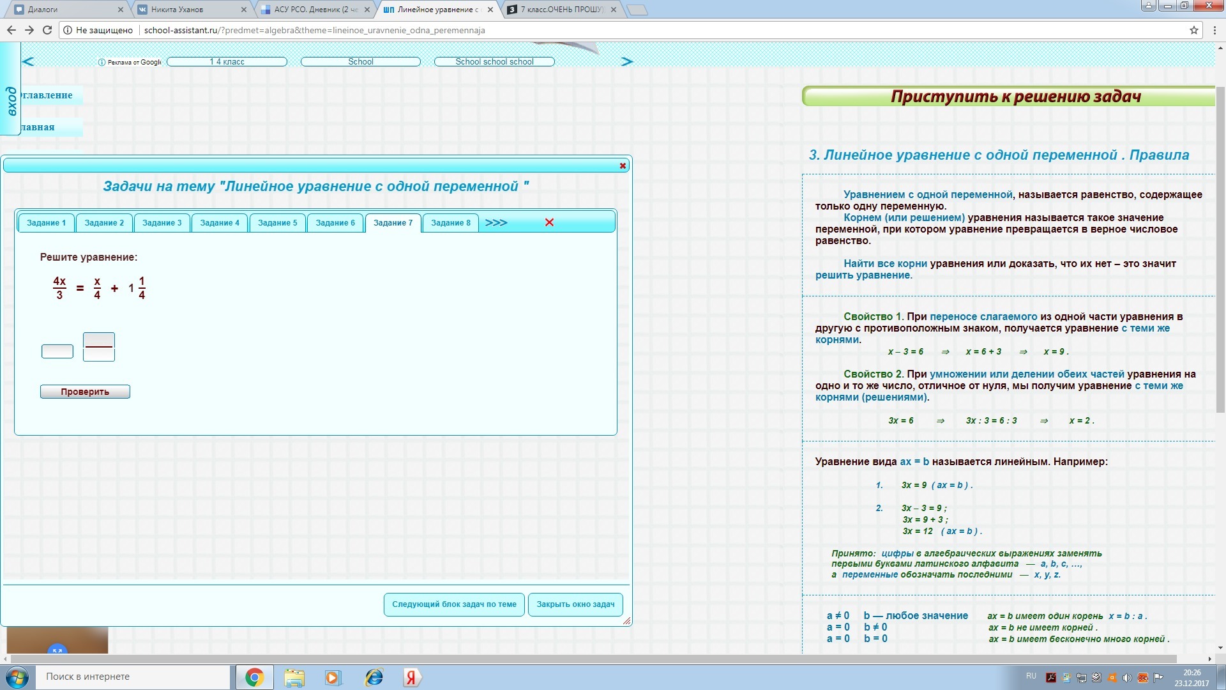Viewport: 1226px width, 690px height.
Task: Click Следующий блок задач по теме
Action: click(454, 604)
